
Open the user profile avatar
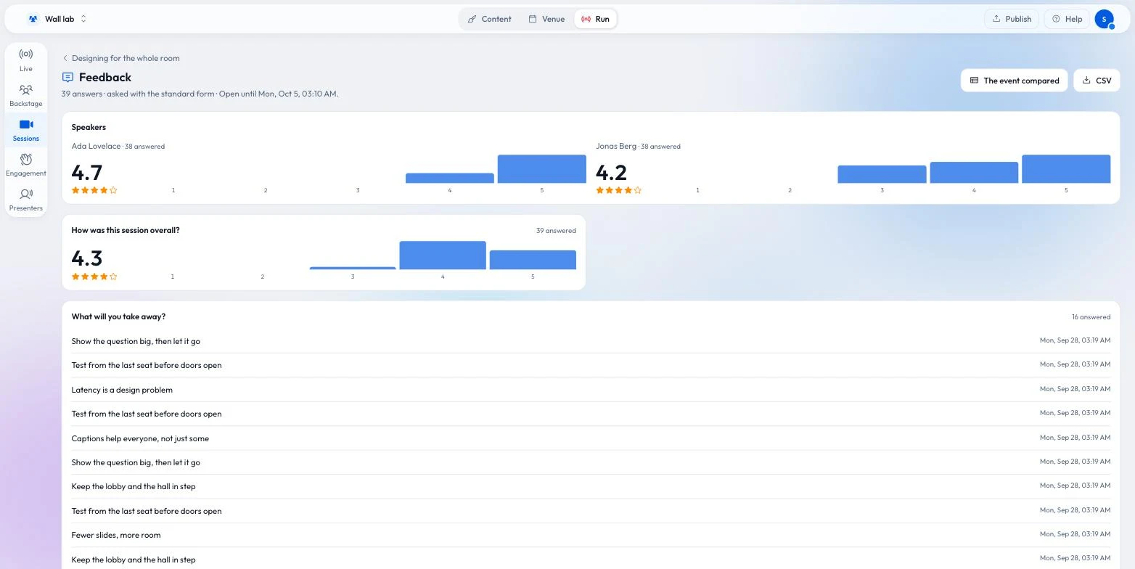coord(1104,19)
